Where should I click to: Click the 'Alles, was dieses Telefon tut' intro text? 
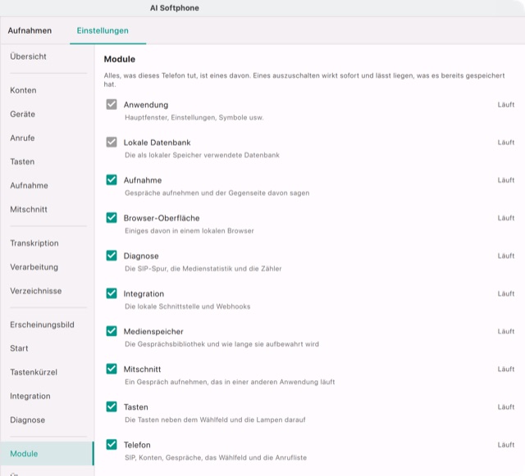pos(304,80)
